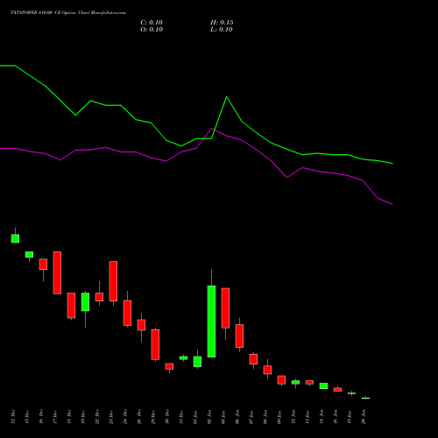Select the last small candle above 20 Jan
The height and width of the screenshot is (438, 438).
click(365, 398)
